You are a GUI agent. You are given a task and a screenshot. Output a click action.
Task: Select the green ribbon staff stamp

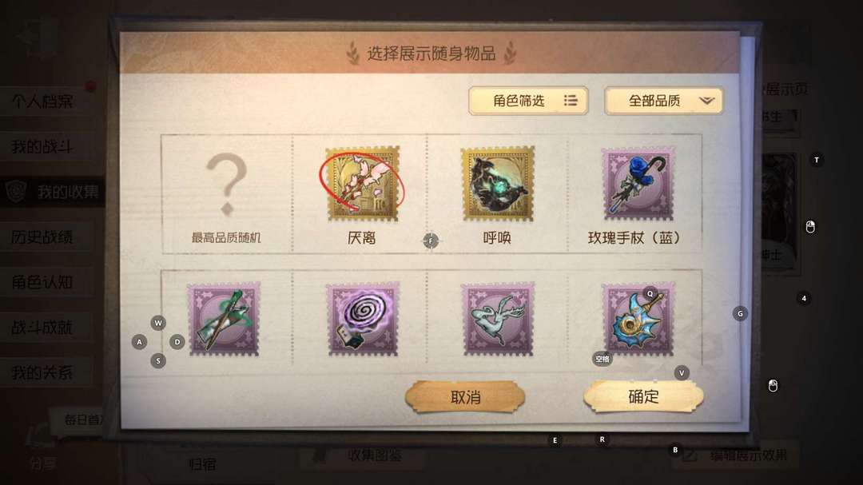click(x=224, y=320)
